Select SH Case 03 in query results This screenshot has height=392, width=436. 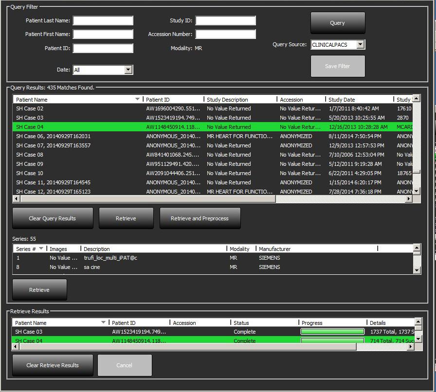pos(213,118)
